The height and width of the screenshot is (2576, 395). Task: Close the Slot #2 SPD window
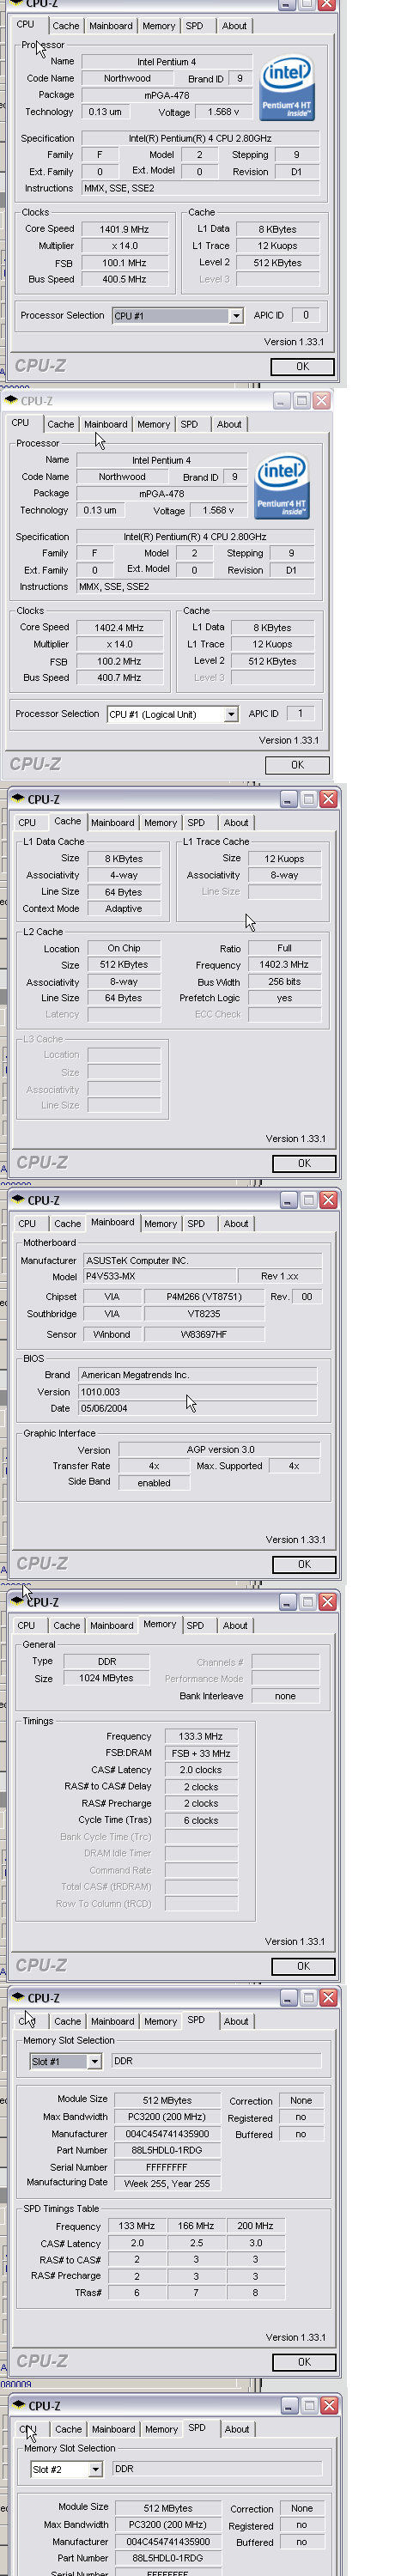[x=329, y=2405]
